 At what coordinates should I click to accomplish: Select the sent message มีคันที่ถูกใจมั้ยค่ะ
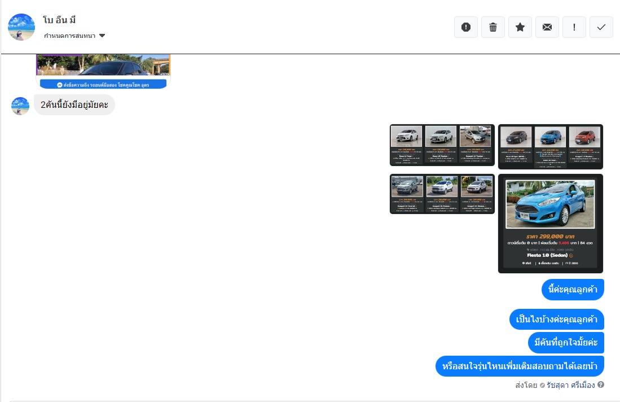[566, 343]
